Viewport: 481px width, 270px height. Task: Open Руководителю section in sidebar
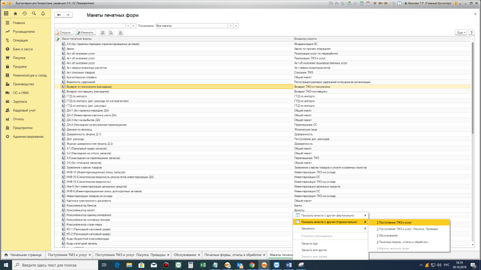tap(24, 31)
